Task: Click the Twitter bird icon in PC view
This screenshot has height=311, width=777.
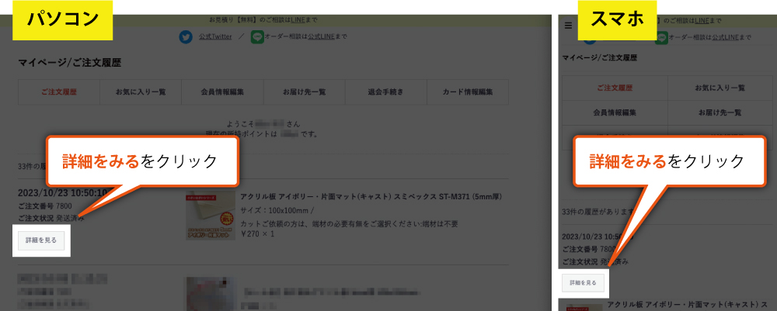Action: click(186, 36)
